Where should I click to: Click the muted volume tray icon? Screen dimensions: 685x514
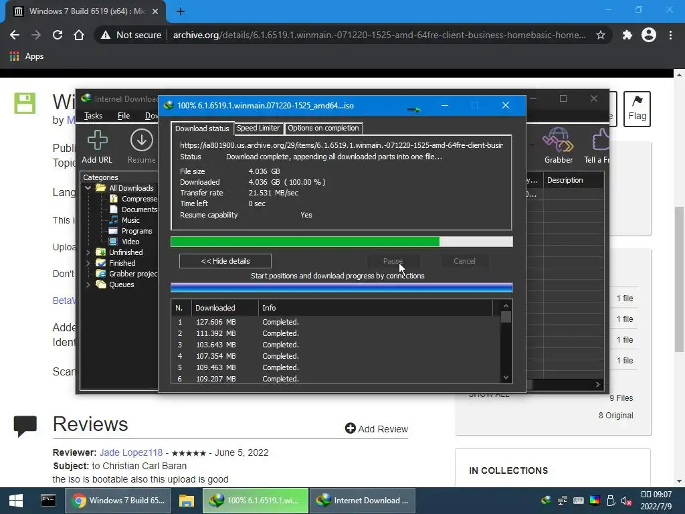pyautogui.click(x=627, y=501)
